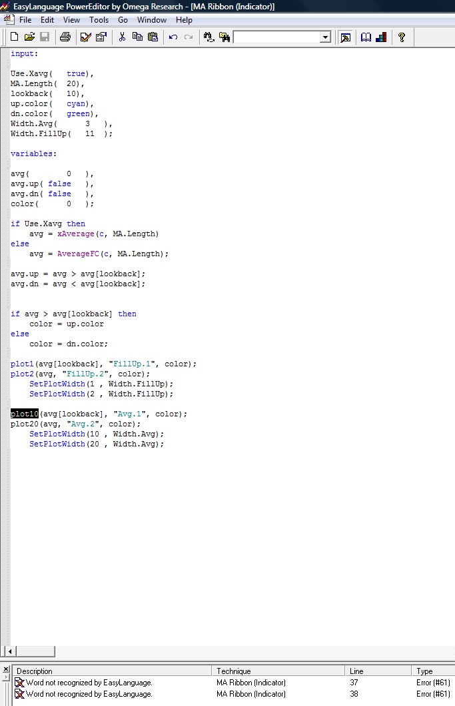Click the 'cyan' color value

(75, 103)
